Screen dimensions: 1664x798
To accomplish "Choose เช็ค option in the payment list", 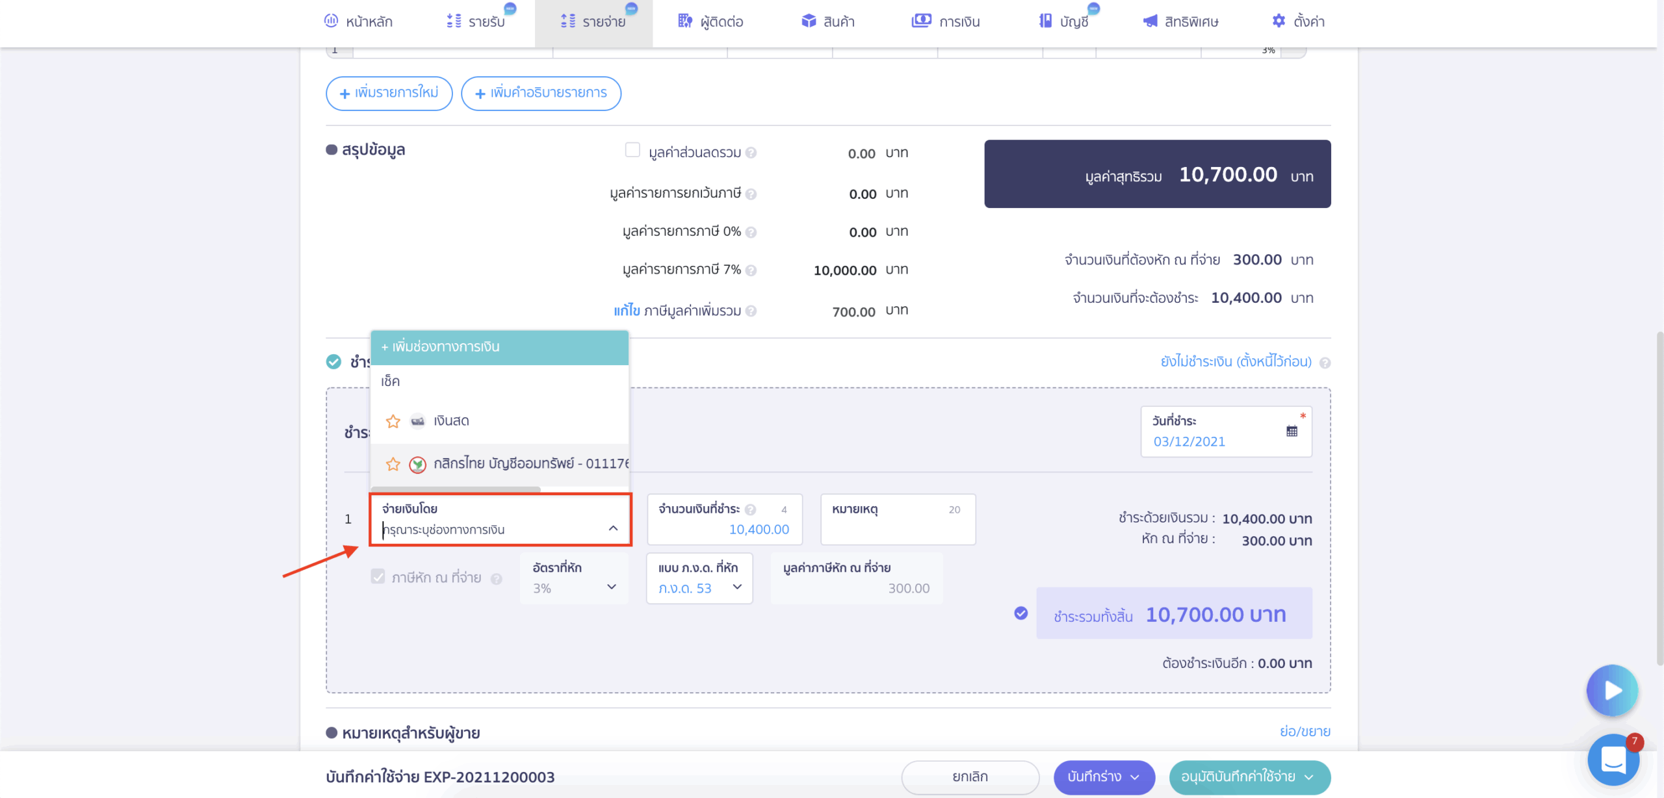I will click(x=499, y=381).
